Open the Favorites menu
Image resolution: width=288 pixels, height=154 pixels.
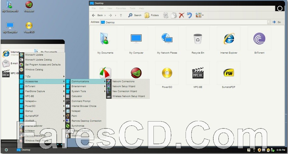pos(121,9)
